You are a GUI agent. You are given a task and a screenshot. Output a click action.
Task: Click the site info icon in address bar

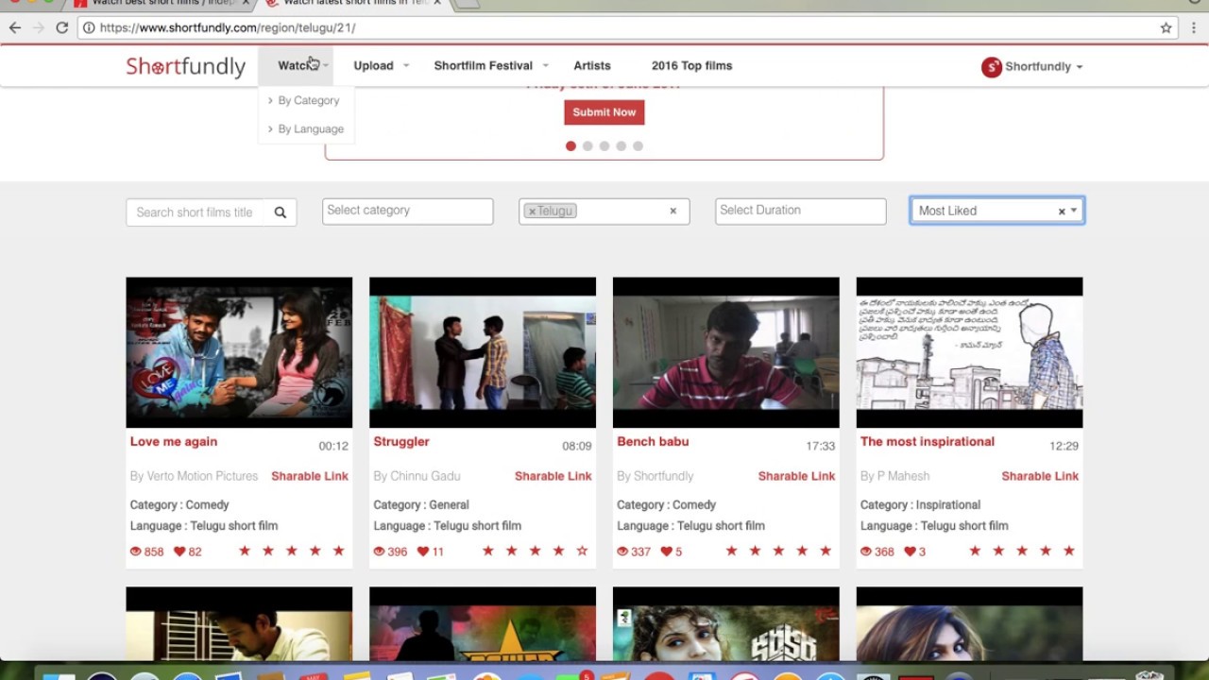[88, 27]
